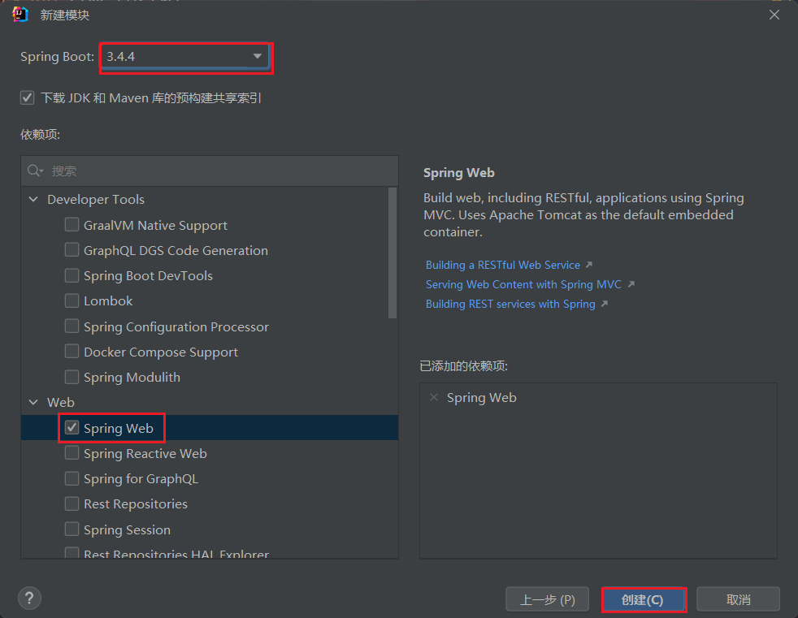Click the 创建(C) create button

pos(643,599)
